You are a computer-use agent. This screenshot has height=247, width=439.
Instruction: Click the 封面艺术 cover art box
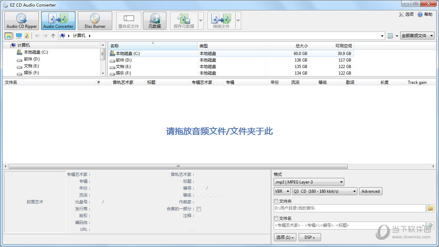pos(35,202)
